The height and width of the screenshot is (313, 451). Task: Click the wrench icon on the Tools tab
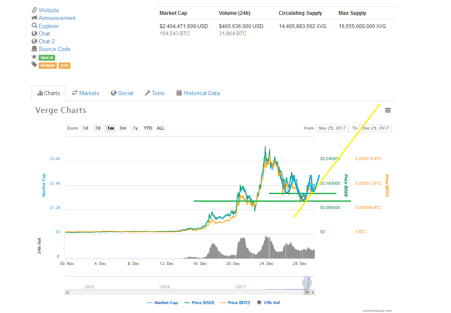click(x=148, y=93)
